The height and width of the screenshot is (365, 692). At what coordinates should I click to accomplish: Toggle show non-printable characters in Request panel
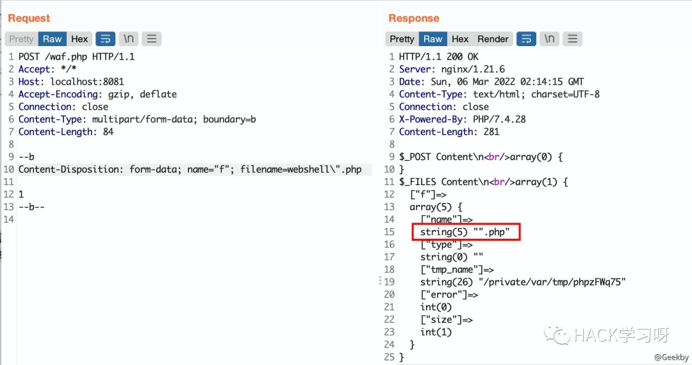coord(128,39)
